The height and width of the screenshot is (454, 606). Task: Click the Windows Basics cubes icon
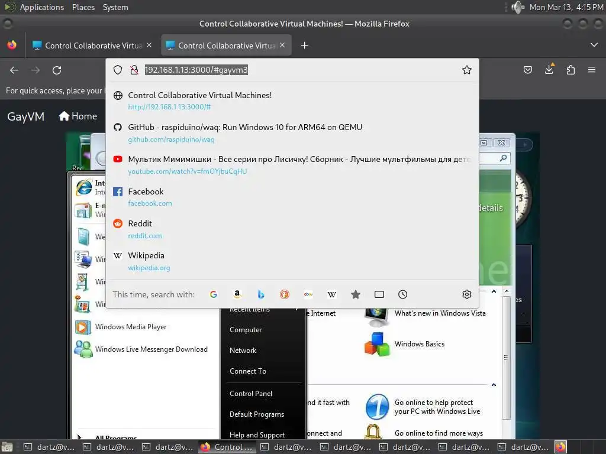coord(377,344)
